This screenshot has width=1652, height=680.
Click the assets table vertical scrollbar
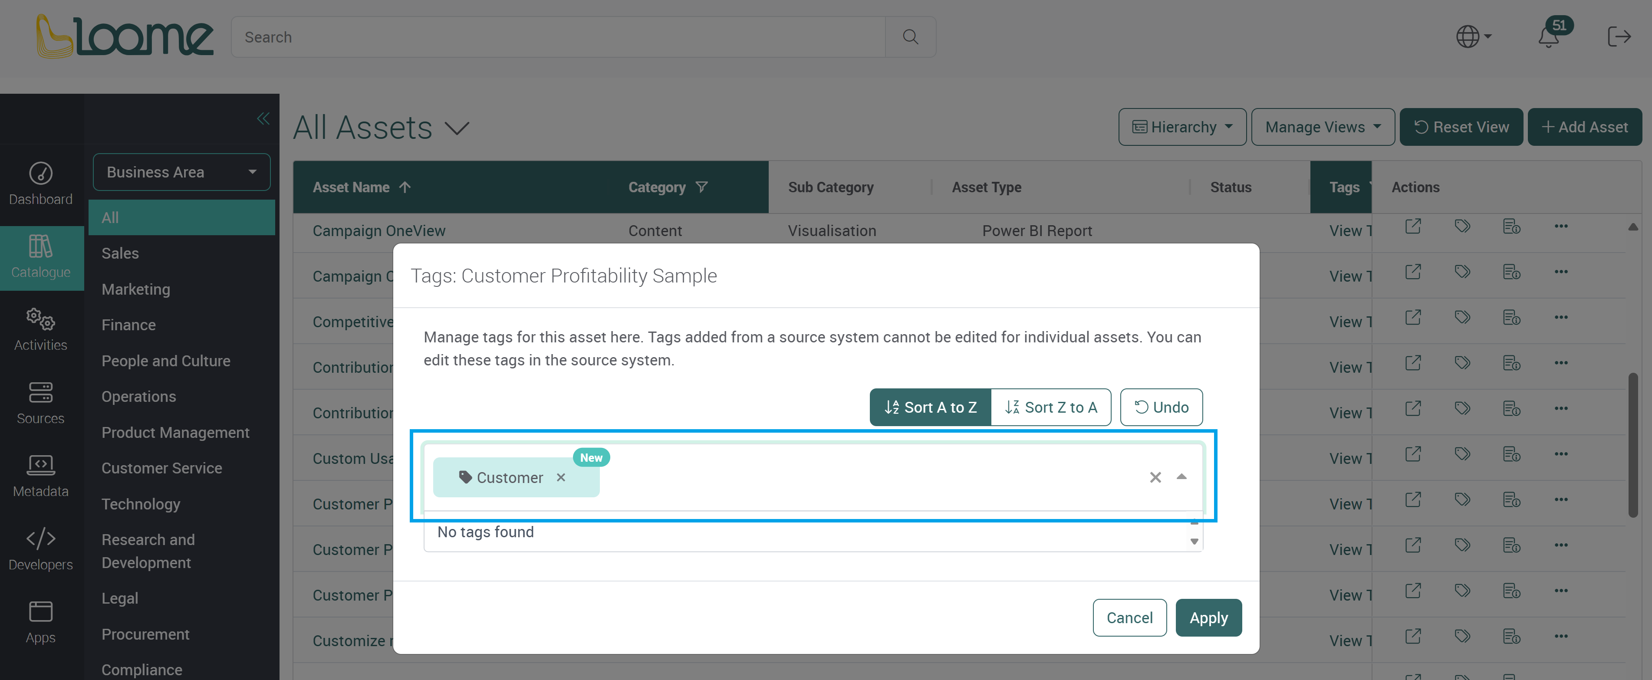[x=1633, y=445]
